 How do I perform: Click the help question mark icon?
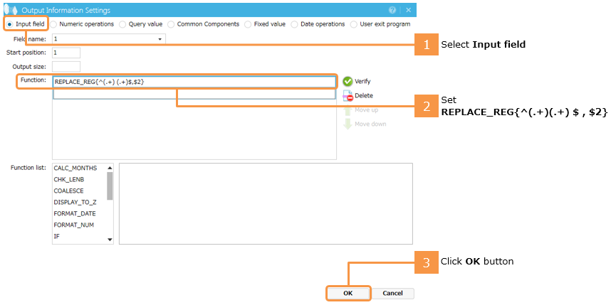point(392,10)
